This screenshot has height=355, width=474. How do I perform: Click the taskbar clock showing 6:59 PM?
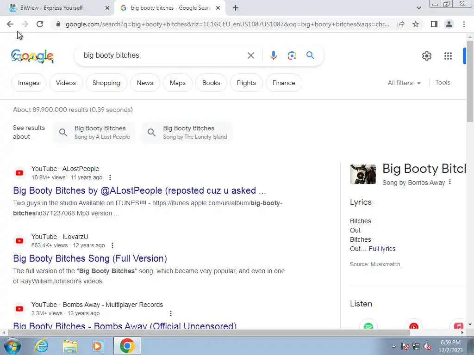pyautogui.click(x=450, y=346)
